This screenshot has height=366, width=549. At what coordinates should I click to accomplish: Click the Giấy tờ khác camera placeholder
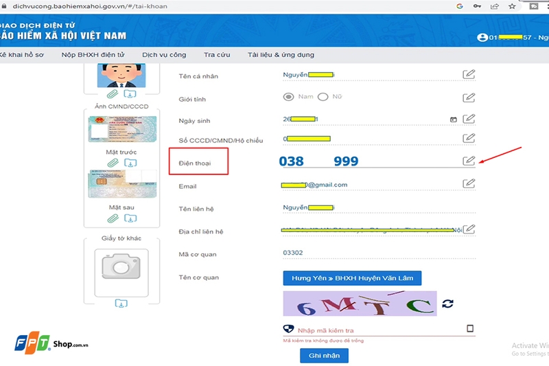pyautogui.click(x=121, y=273)
